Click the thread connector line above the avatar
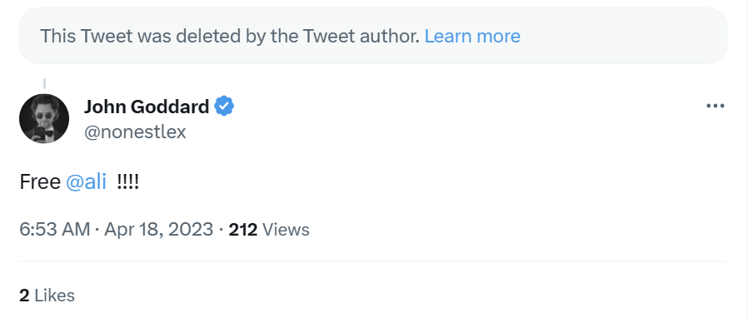This screenshot has width=748, height=323. (x=44, y=83)
